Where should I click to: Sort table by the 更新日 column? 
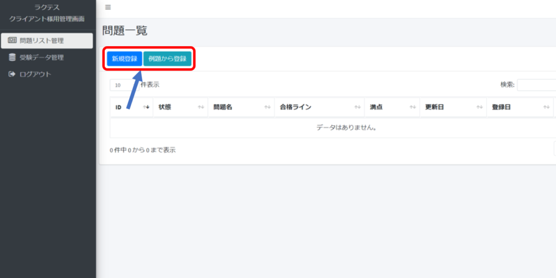pos(453,107)
